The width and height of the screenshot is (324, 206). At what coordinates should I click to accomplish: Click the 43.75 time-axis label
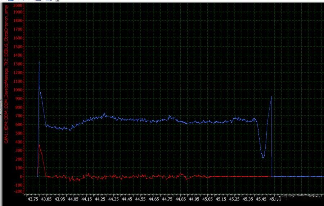point(33,199)
